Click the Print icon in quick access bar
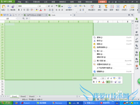140x105 pixels. [x=7, y=15]
